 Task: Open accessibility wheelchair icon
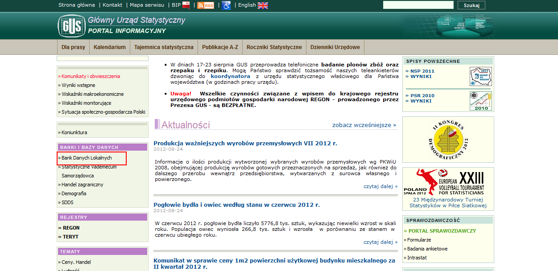click(x=226, y=5)
